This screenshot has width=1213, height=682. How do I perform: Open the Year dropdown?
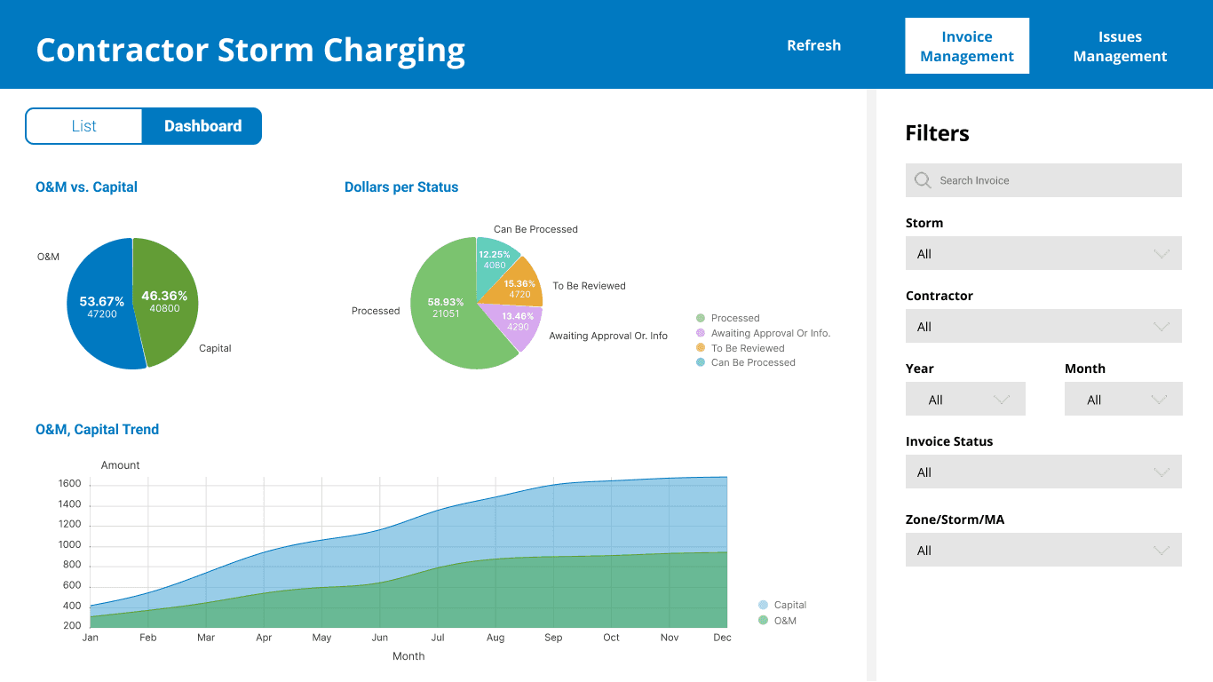click(965, 400)
